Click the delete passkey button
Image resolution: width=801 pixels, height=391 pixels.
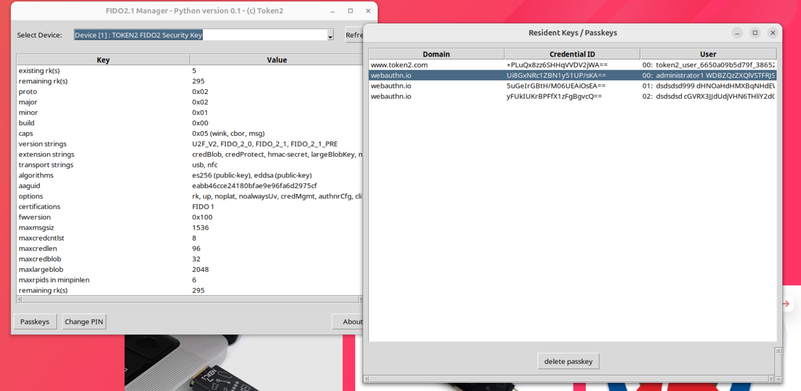point(568,361)
